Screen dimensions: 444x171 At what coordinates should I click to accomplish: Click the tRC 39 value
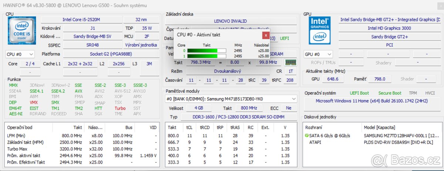point(264,80)
